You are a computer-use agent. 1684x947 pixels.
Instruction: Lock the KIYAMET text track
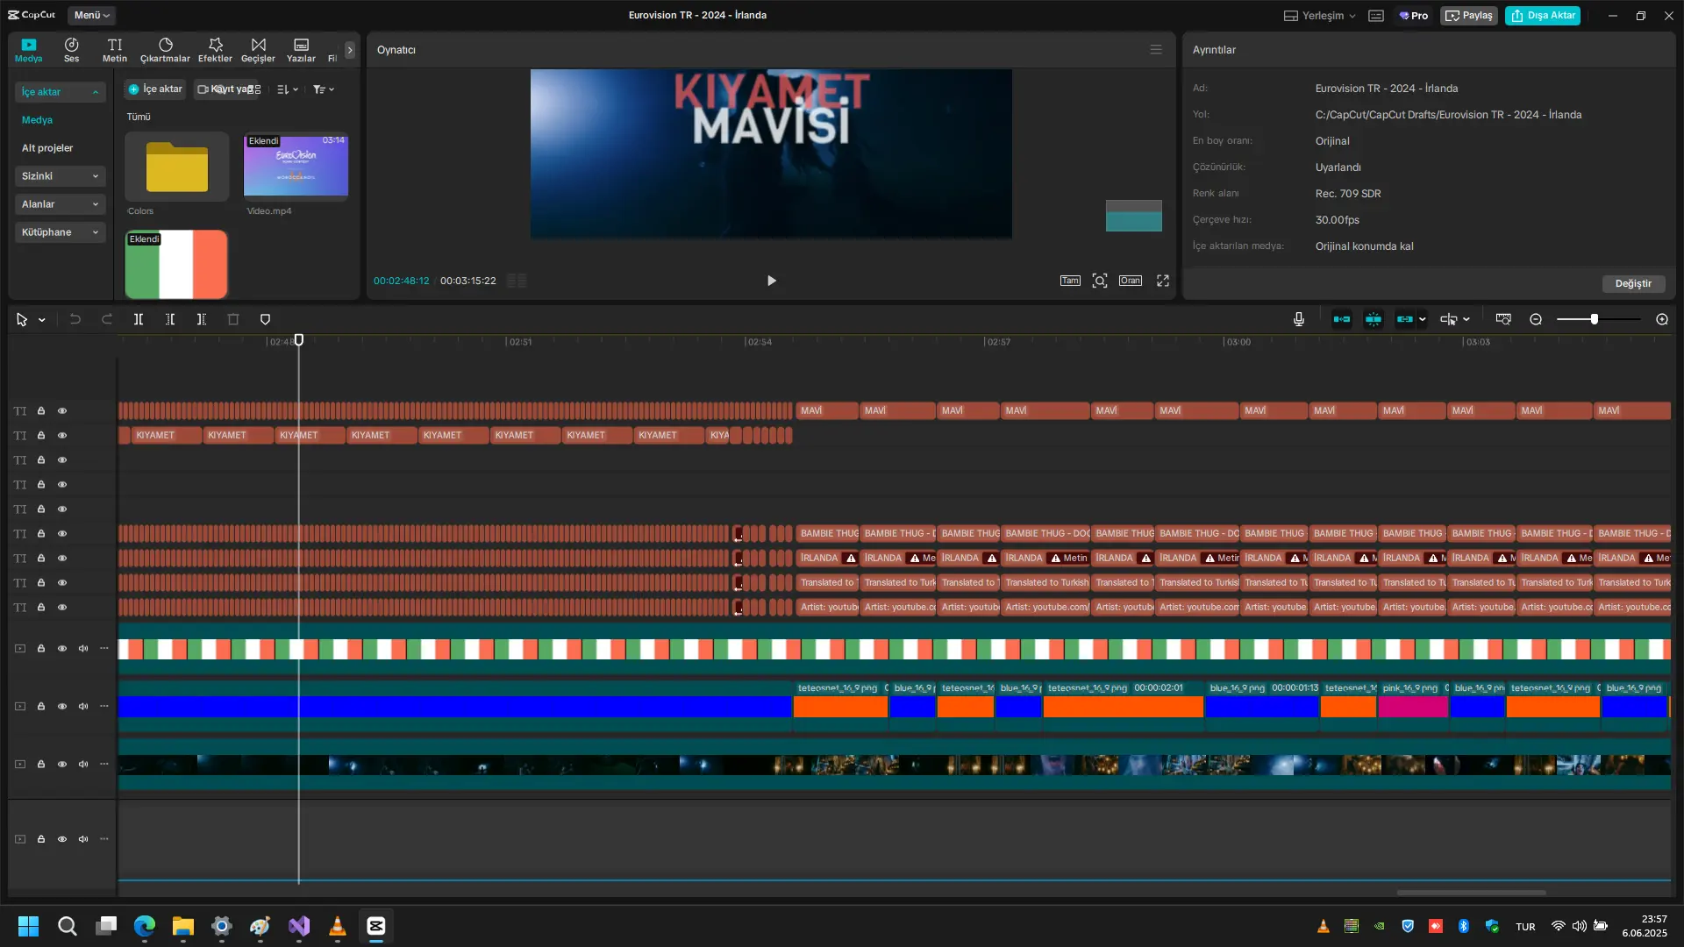(41, 436)
